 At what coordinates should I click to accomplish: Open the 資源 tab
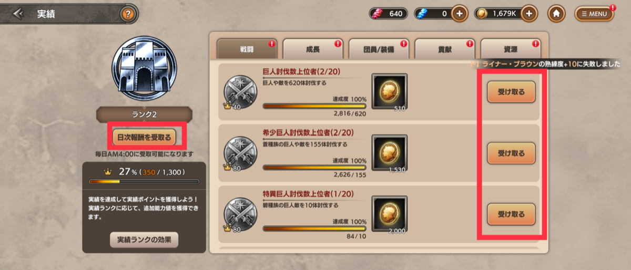coord(511,49)
